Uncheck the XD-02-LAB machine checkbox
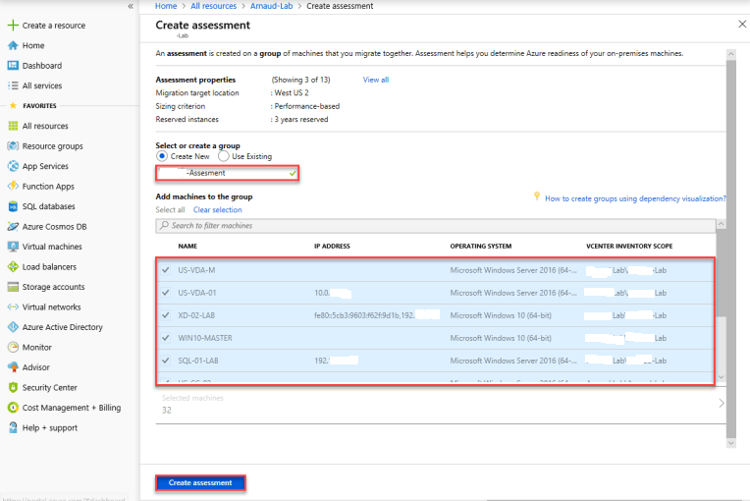Image resolution: width=750 pixels, height=501 pixels. (x=166, y=315)
